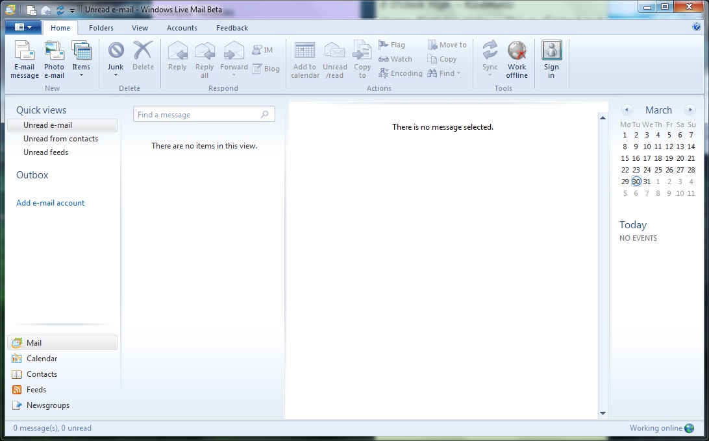Click scroll up arrow in reading pane
This screenshot has width=709, height=441.
pos(603,118)
